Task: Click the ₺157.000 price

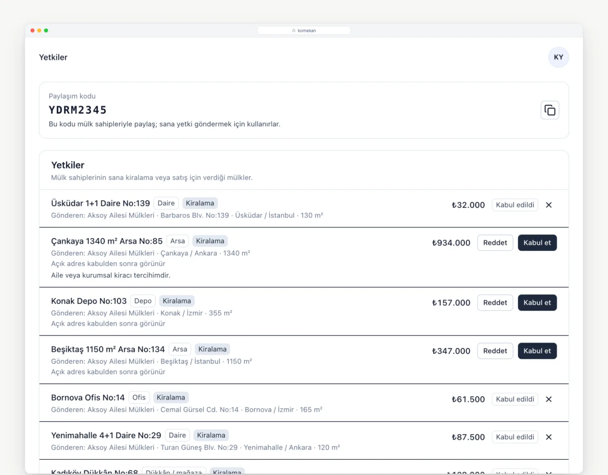Action: [451, 303]
